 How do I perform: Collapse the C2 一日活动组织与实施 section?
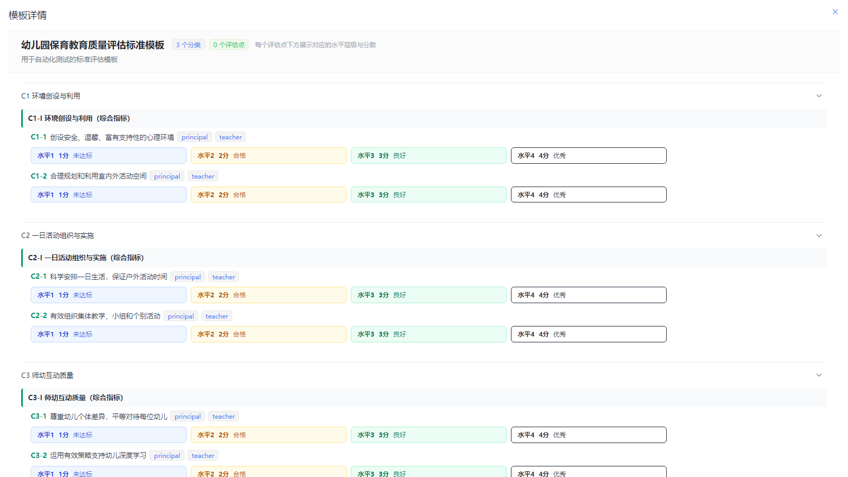click(x=819, y=235)
